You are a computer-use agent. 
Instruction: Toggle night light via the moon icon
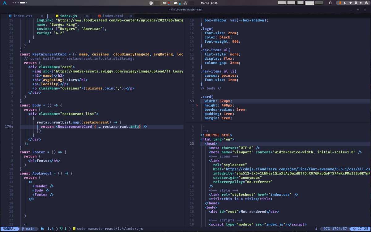[345, 3]
